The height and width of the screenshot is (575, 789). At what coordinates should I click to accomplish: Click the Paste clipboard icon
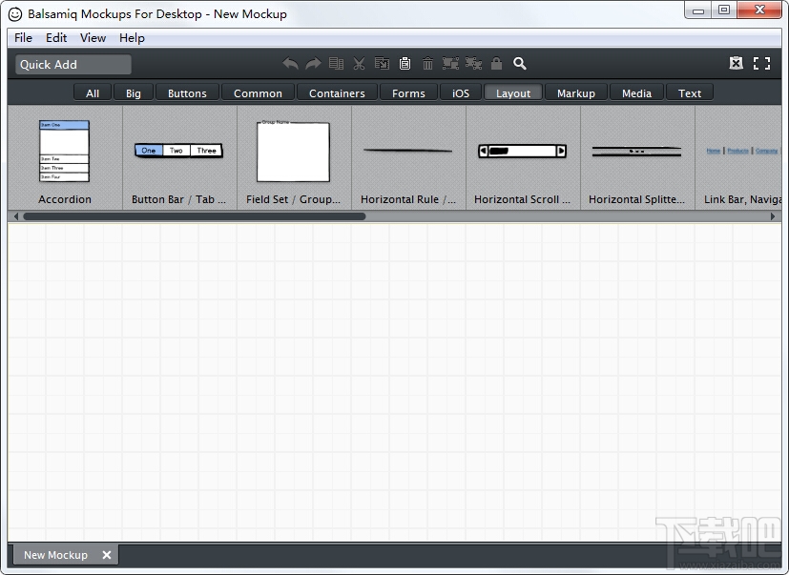tap(405, 64)
